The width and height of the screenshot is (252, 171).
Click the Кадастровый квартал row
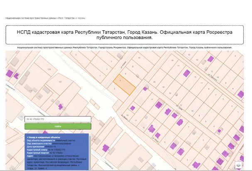45,153
